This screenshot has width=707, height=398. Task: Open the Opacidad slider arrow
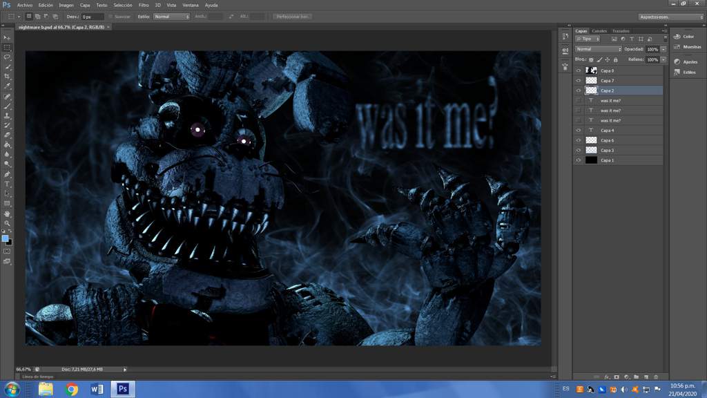(x=664, y=49)
